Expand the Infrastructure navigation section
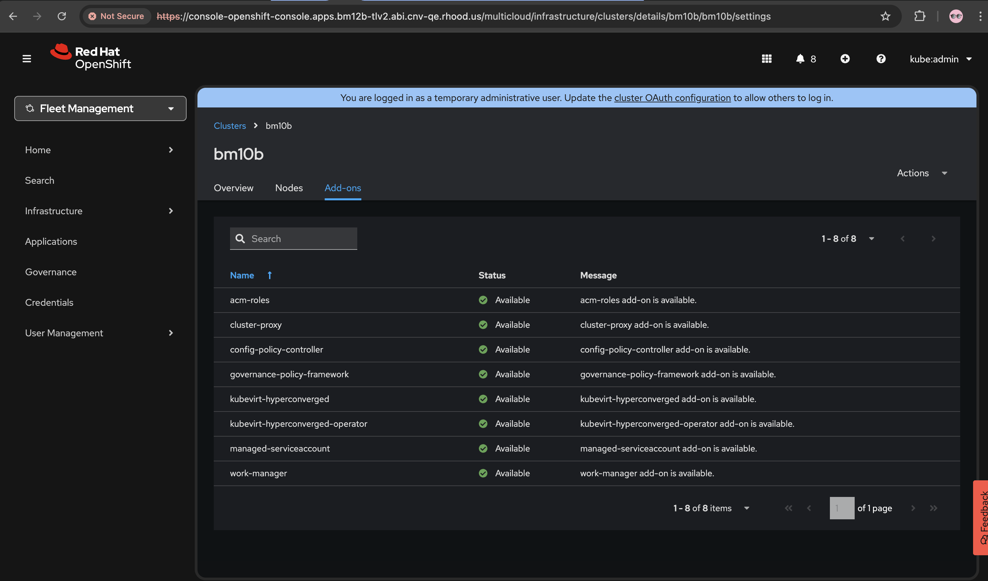The image size is (988, 581). coord(99,211)
